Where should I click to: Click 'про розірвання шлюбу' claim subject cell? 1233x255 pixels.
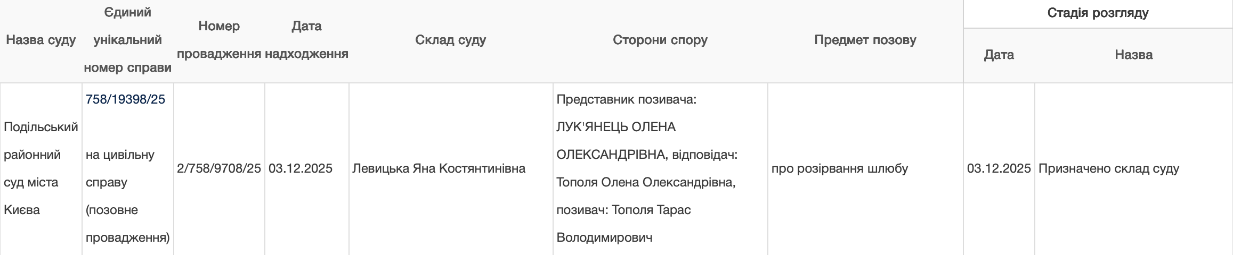click(x=840, y=168)
